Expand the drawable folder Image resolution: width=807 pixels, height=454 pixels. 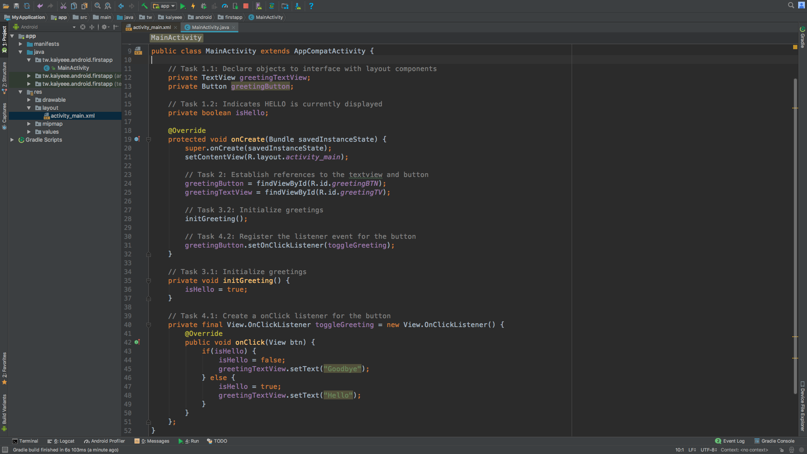tap(29, 100)
